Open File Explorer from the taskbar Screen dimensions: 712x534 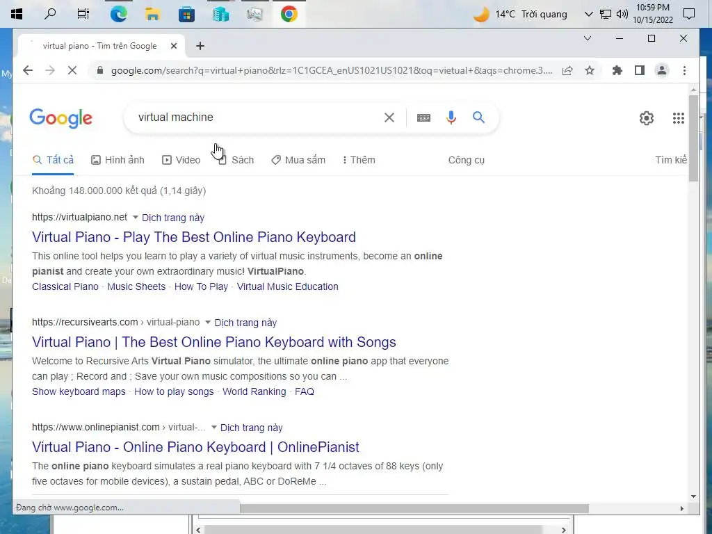tap(152, 14)
